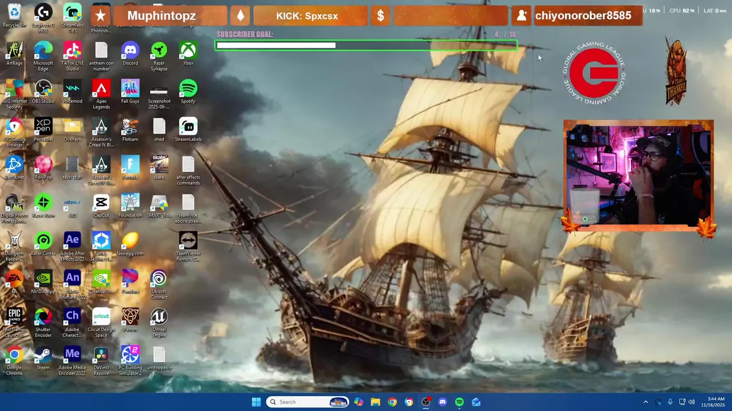Open Spotify from the taskbar

point(459,402)
